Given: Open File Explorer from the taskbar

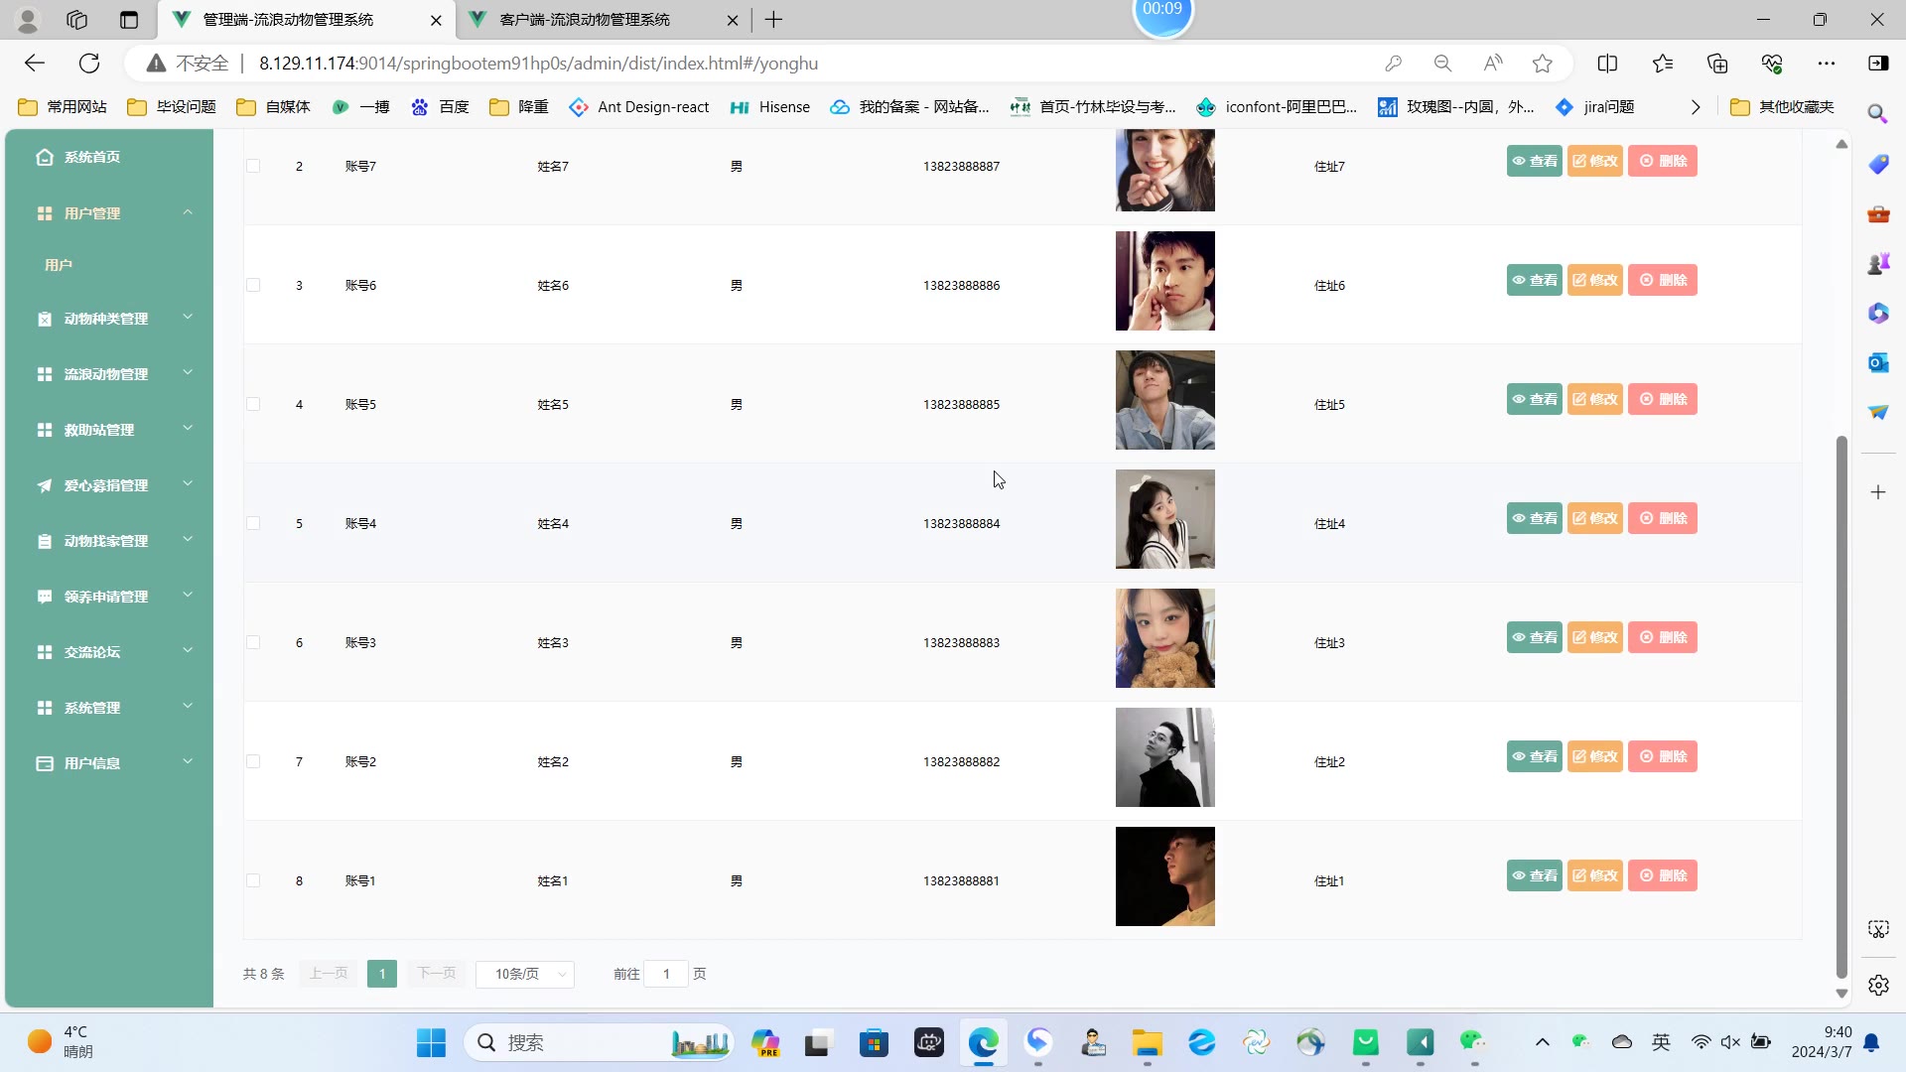Looking at the screenshot, I should (1147, 1042).
